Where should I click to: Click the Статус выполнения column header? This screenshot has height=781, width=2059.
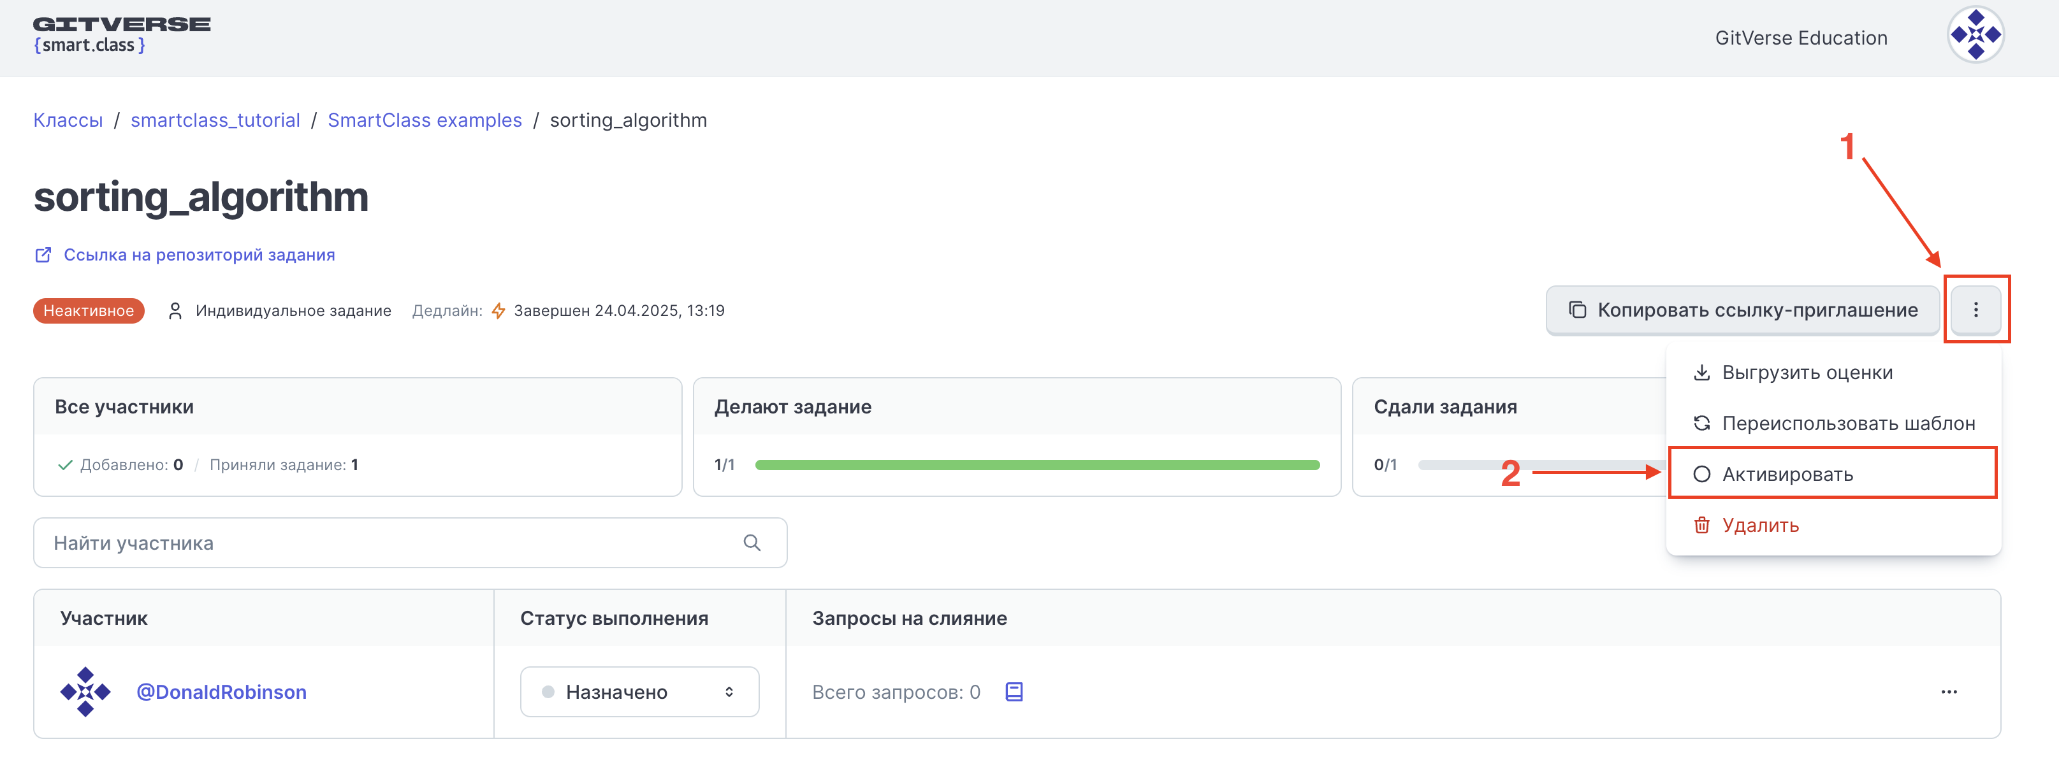coord(614,618)
